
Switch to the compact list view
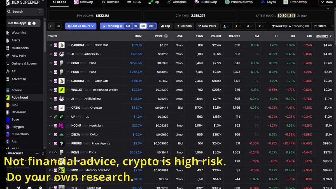52,26
